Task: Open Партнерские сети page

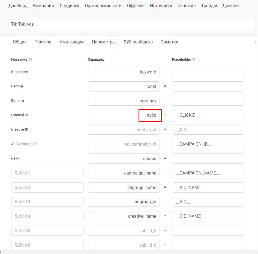Action: pyautogui.click(x=103, y=6)
